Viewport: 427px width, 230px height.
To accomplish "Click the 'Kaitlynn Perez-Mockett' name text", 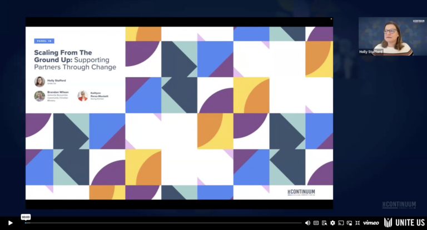I will (x=100, y=94).
